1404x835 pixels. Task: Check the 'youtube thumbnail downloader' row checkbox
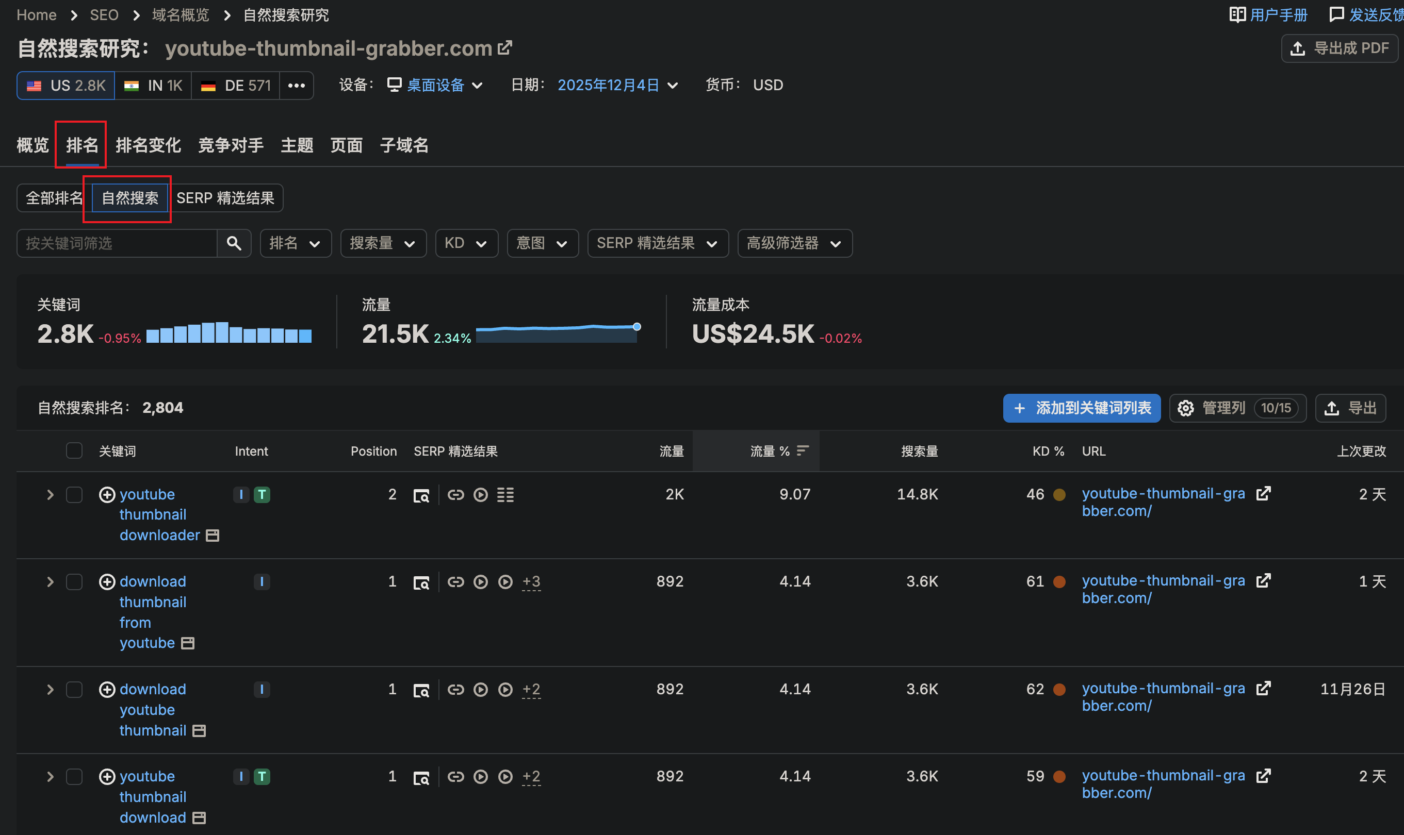pos(74,495)
